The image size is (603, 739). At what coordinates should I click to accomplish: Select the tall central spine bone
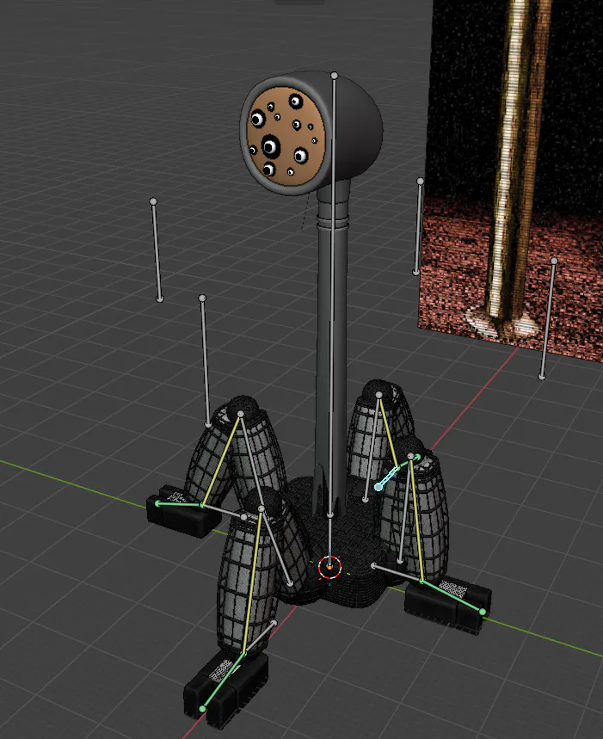coord(333,294)
